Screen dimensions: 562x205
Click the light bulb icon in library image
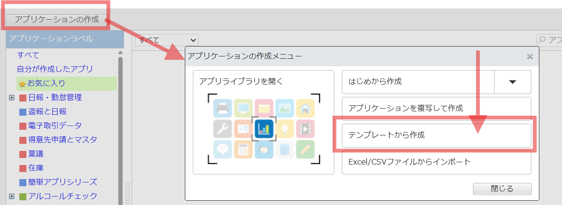click(284, 128)
